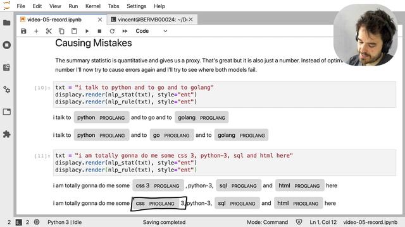Open the Help menu
405x227 pixels.
[x=159, y=6]
